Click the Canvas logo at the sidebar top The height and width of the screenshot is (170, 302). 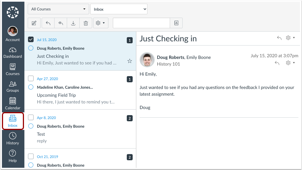pos(13,12)
